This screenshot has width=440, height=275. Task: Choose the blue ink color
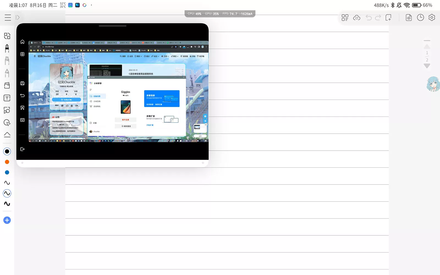pyautogui.click(x=7, y=172)
